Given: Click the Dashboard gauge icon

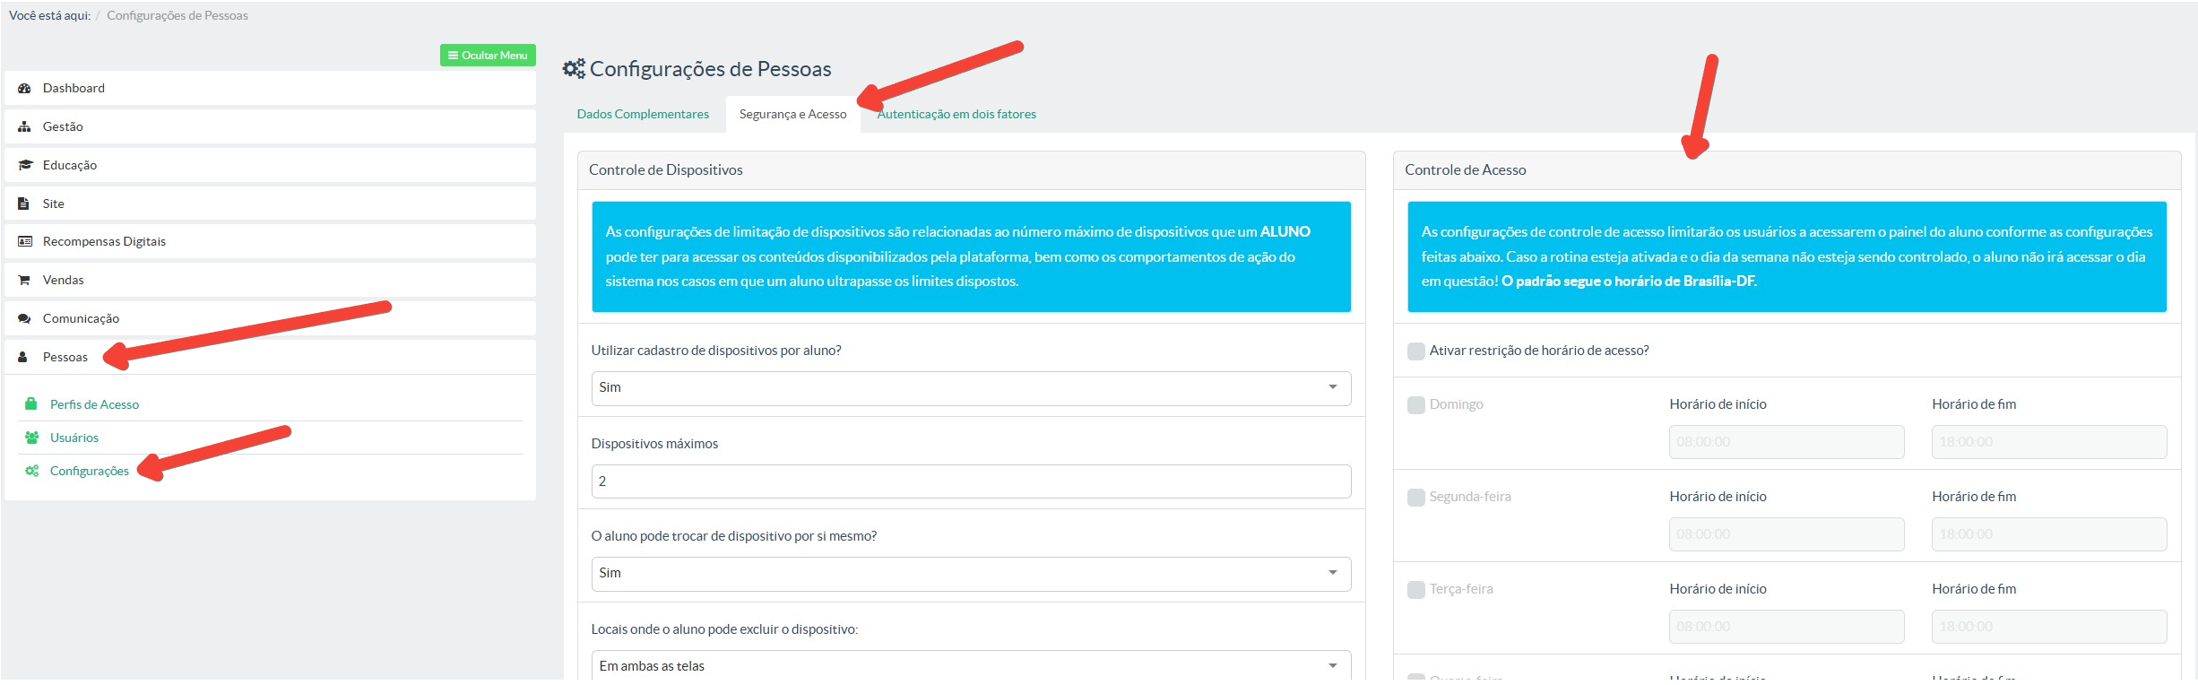Looking at the screenshot, I should (x=24, y=88).
